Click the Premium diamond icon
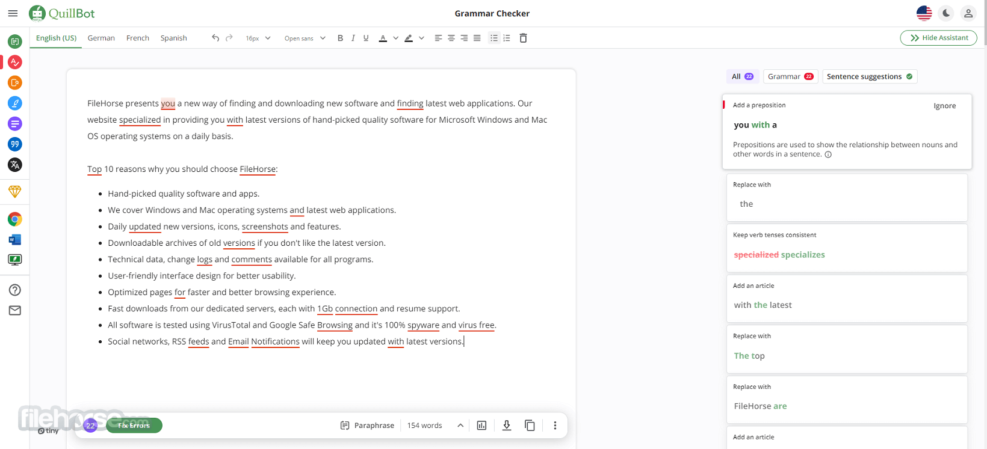987x449 pixels. (x=15, y=192)
